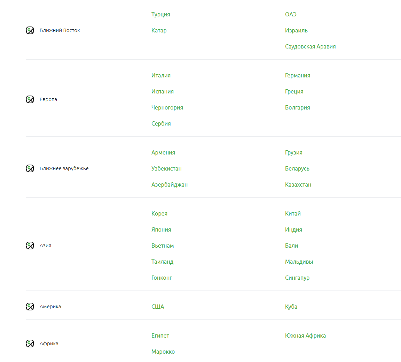Click the icon beside Ближнее зарубежье
401x362 pixels.
[x=30, y=168]
